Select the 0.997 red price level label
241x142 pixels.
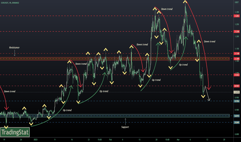point(237,86)
